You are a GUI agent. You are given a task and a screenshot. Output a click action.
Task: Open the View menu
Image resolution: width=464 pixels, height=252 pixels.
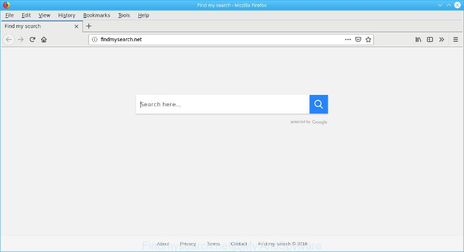[x=44, y=15]
